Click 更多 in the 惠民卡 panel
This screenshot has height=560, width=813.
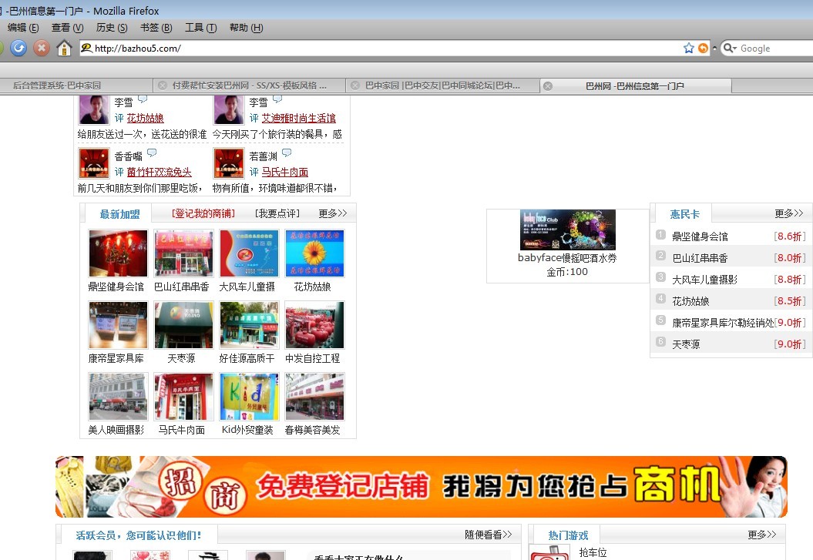788,213
